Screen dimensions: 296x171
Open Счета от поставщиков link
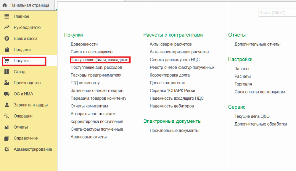tap(91, 52)
